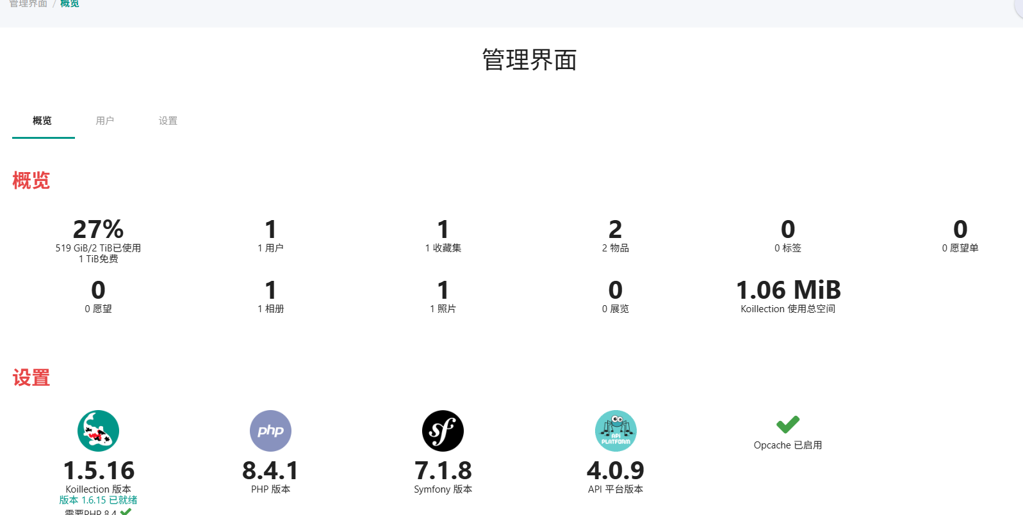
Task: Click the 1.5.16 Koillection version number
Action: (98, 471)
